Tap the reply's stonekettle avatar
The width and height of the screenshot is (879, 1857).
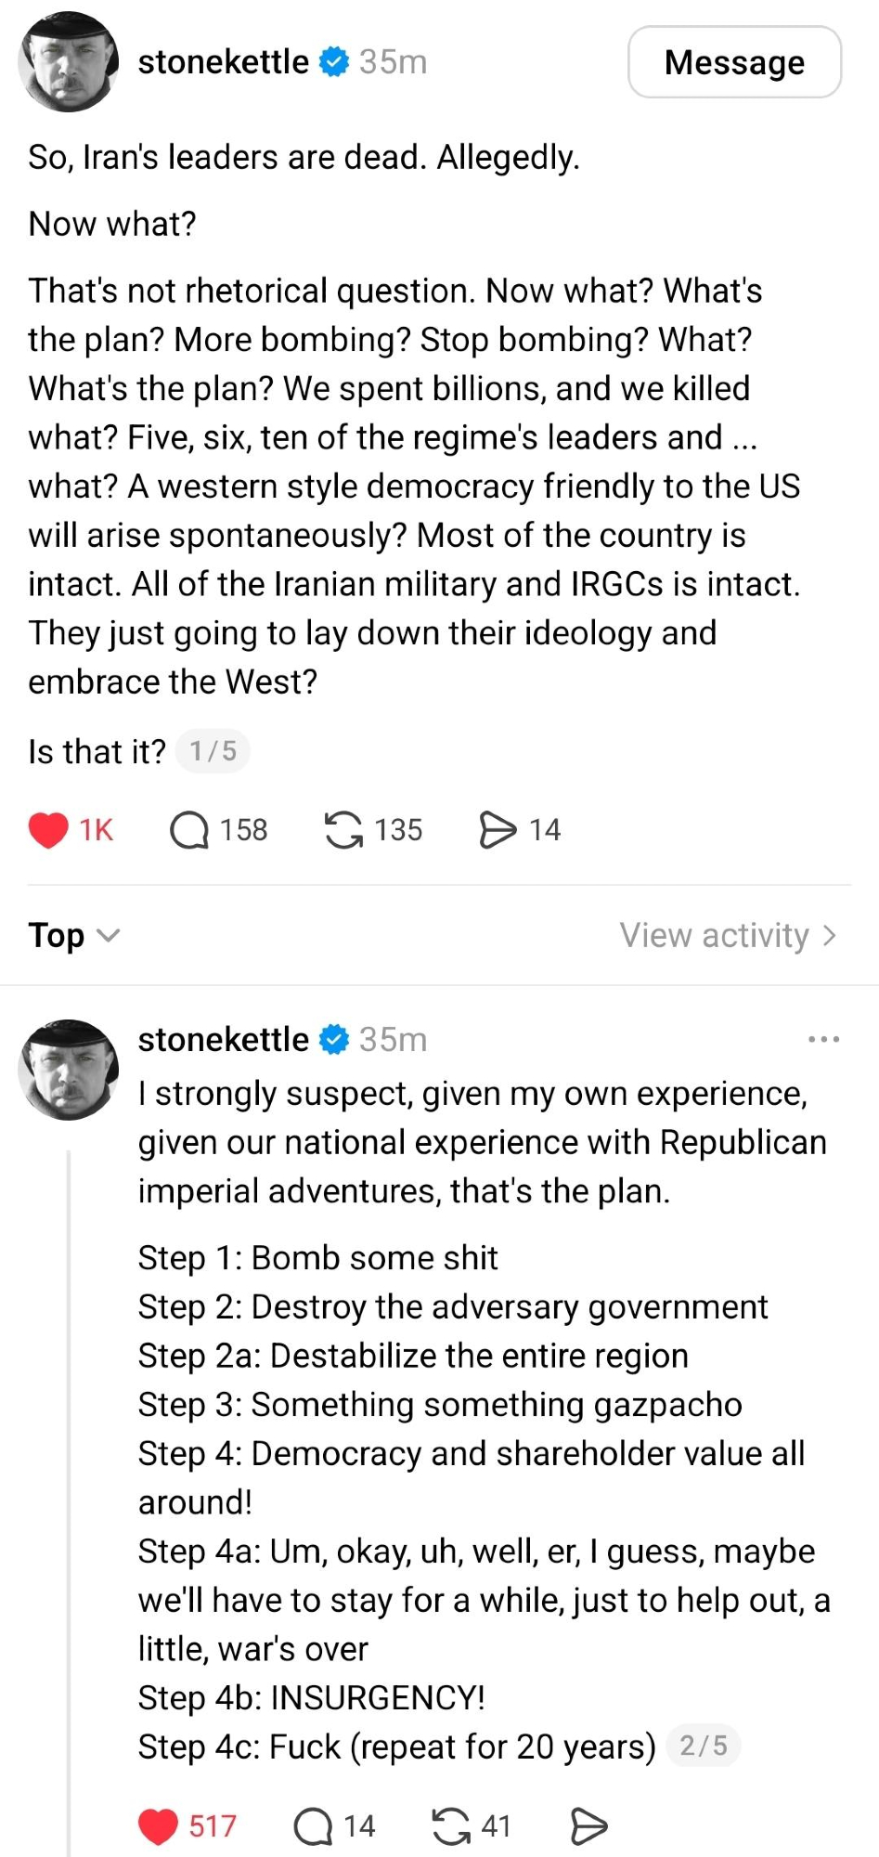(69, 1070)
